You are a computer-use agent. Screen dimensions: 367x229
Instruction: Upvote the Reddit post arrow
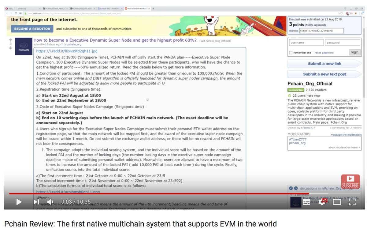pyautogui.click(x=11, y=40)
